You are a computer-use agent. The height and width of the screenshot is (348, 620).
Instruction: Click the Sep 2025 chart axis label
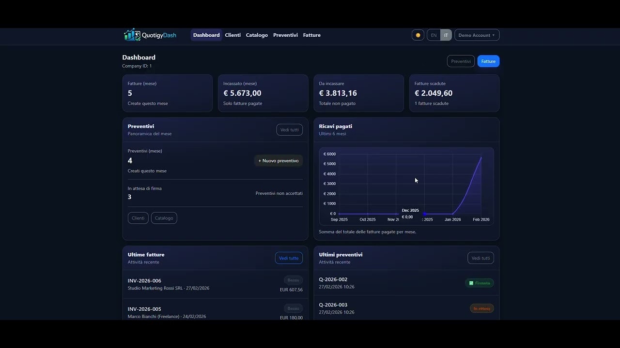pyautogui.click(x=339, y=219)
